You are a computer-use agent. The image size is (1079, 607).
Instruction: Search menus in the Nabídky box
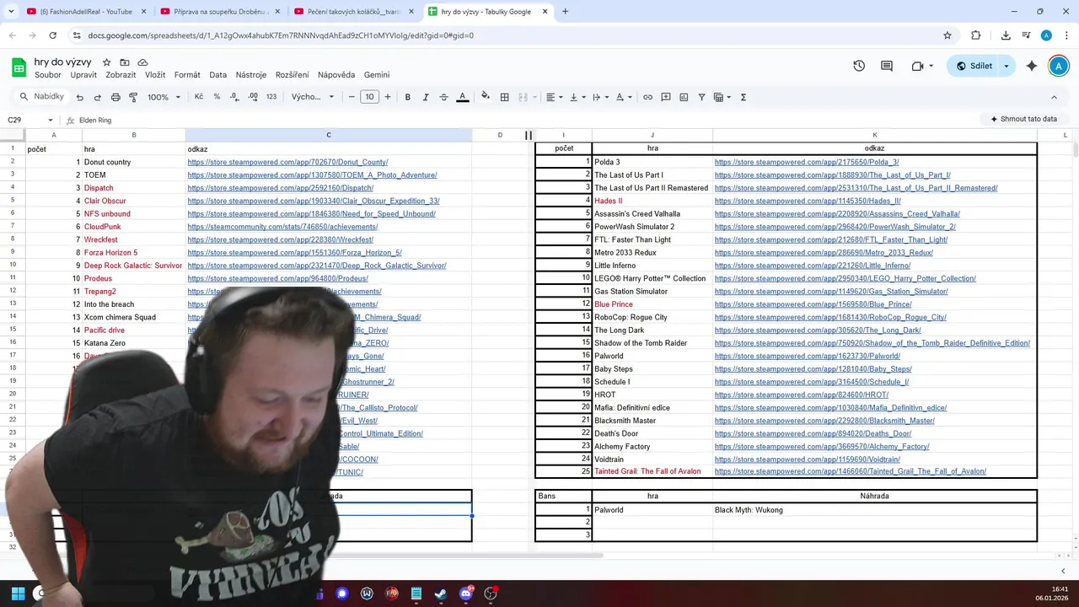pyautogui.click(x=41, y=97)
